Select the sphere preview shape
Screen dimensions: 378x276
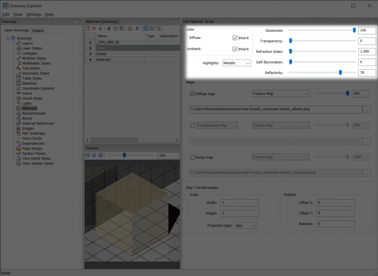click(x=100, y=155)
